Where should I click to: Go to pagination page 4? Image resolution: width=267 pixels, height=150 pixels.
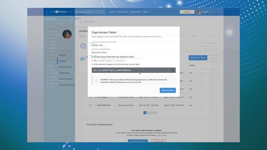155,112
